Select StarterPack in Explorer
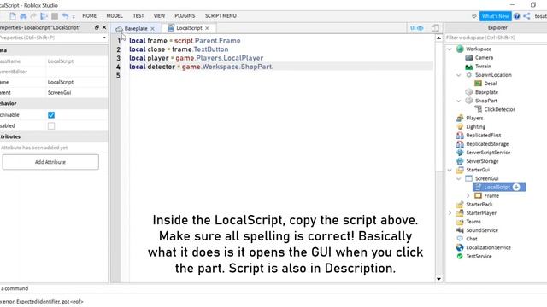Image resolution: width=547 pixels, height=307 pixels. [479, 205]
